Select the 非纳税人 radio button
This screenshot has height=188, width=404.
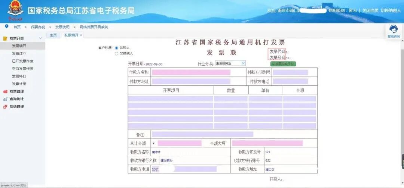[116, 54]
